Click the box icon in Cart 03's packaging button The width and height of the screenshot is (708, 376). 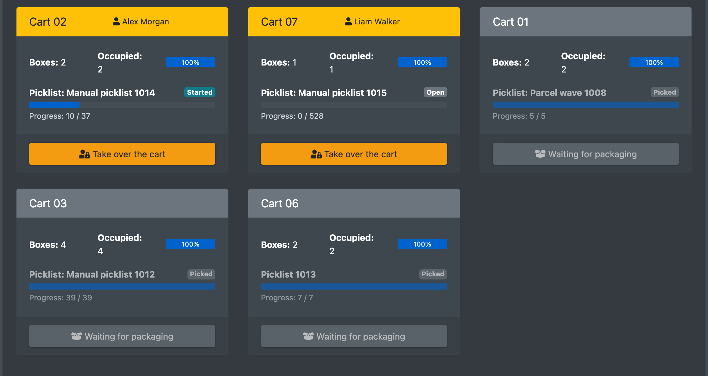pos(77,336)
